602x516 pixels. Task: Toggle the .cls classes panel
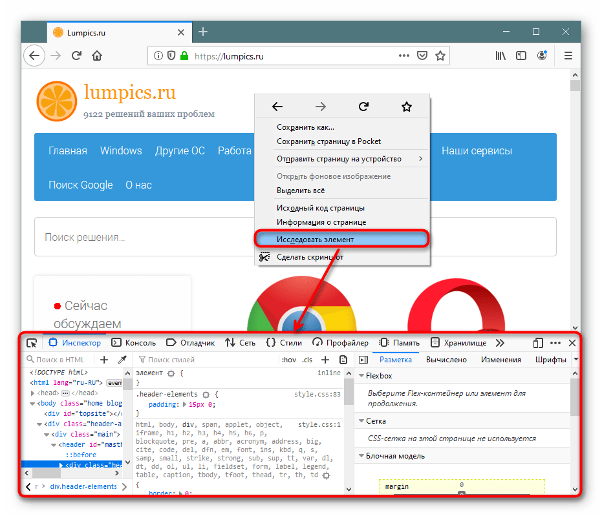click(x=307, y=360)
